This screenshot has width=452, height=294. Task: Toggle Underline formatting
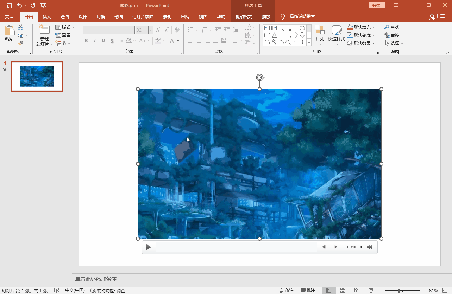(x=103, y=41)
